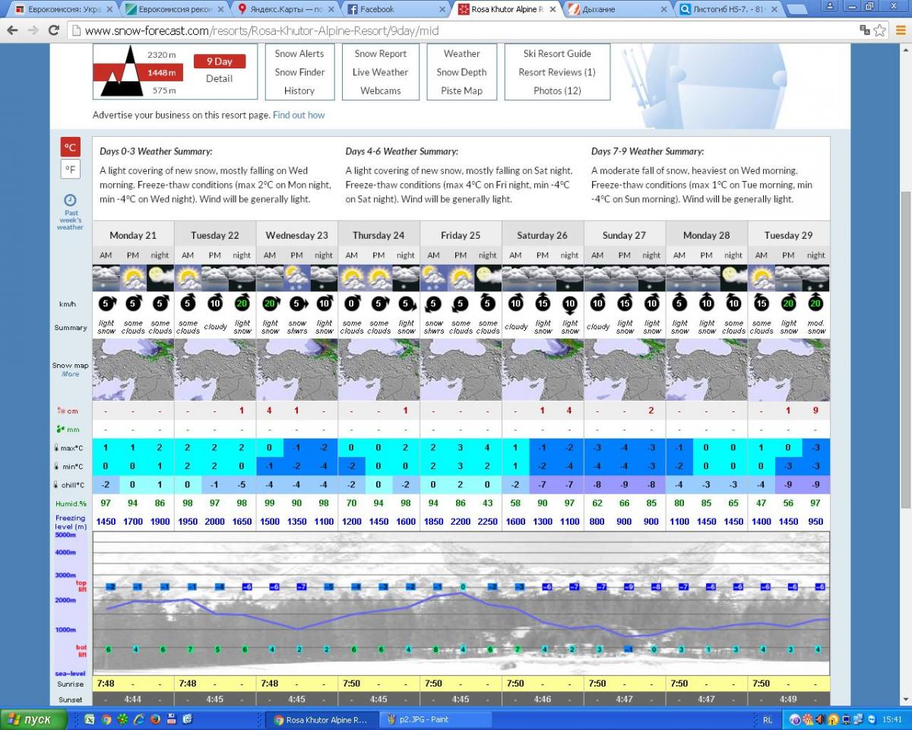Screen dimensions: 912x730
Task: Switch to p2.JPG - Paint taskbar window
Action: [x=435, y=719]
